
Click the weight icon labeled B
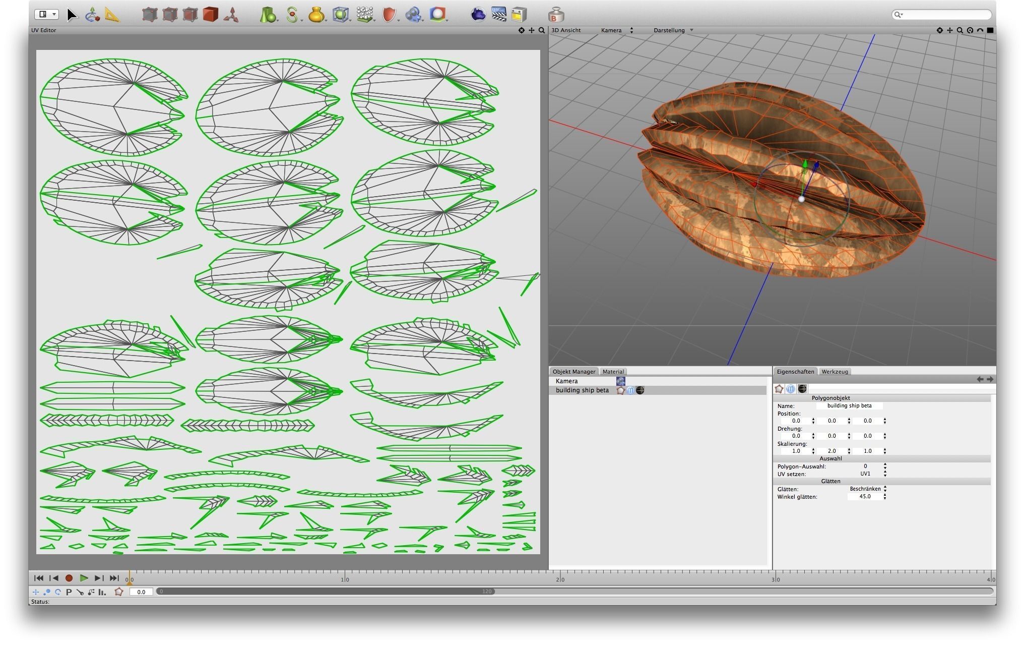[x=555, y=15]
